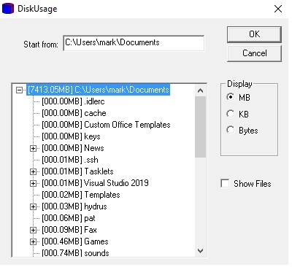The width and height of the screenshot is (292, 267).
Task: Select the Games folder row
Action: tap(75, 241)
